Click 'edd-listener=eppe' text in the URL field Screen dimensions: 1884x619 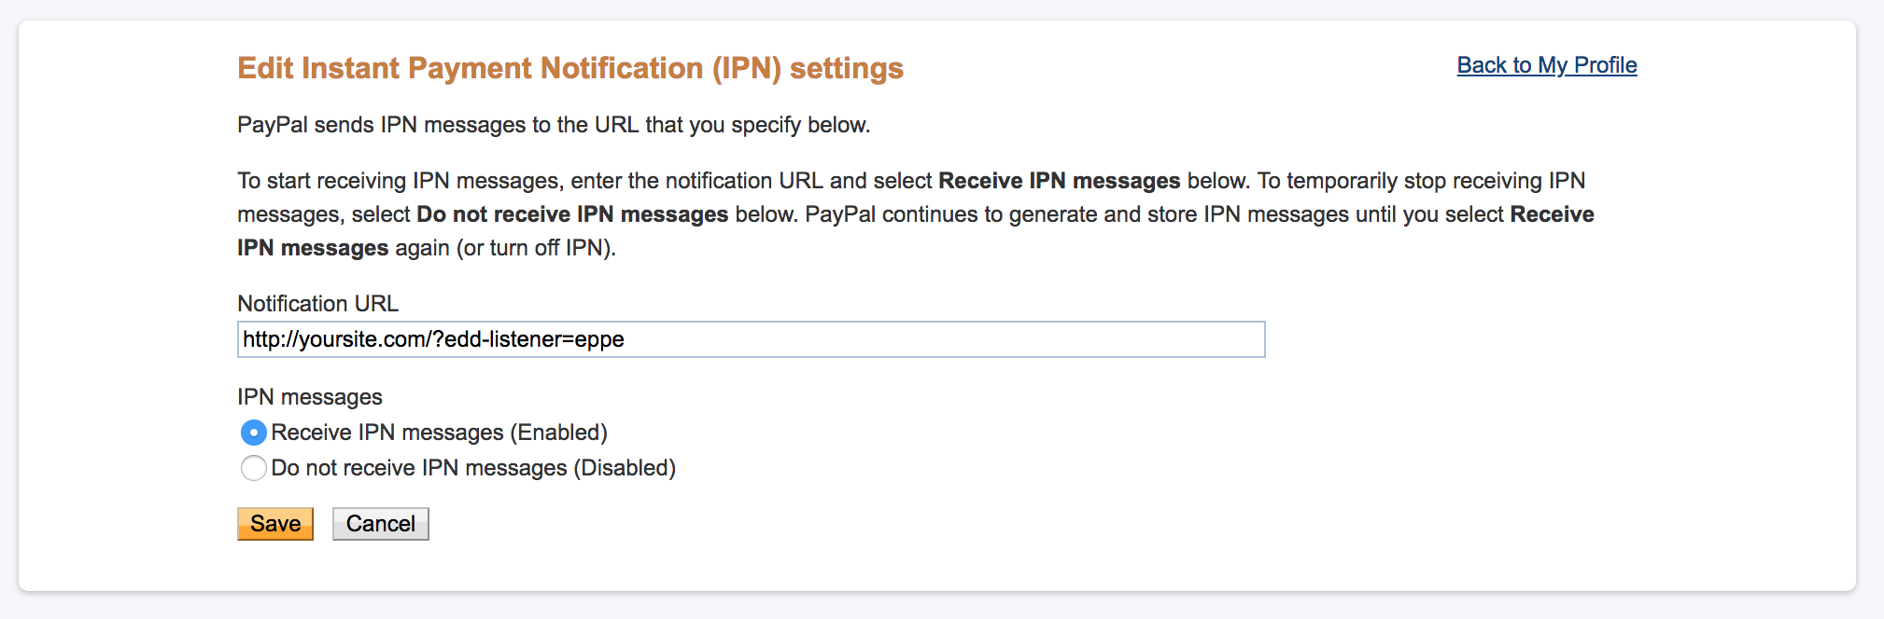pos(534,339)
